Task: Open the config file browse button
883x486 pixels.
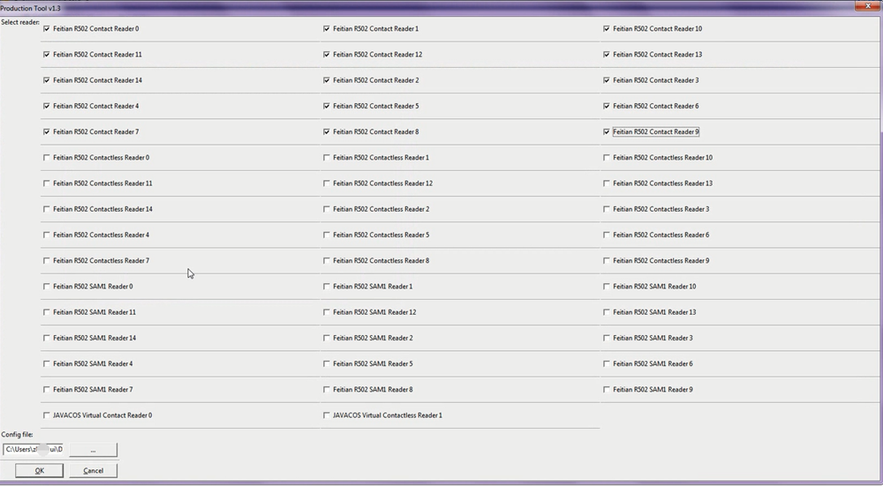Action: coord(93,450)
